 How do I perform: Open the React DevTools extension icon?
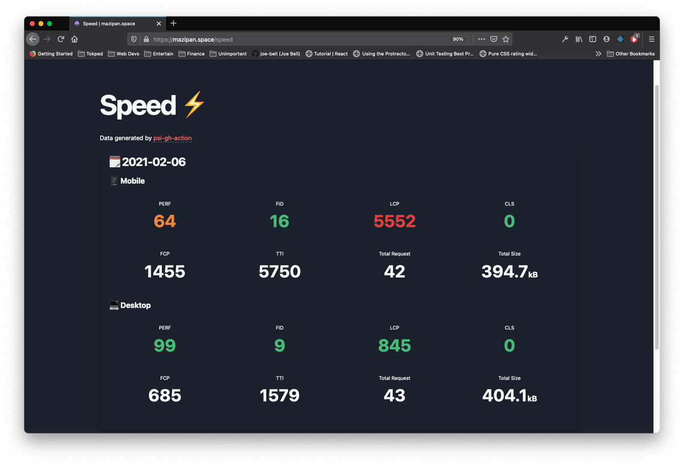[620, 39]
